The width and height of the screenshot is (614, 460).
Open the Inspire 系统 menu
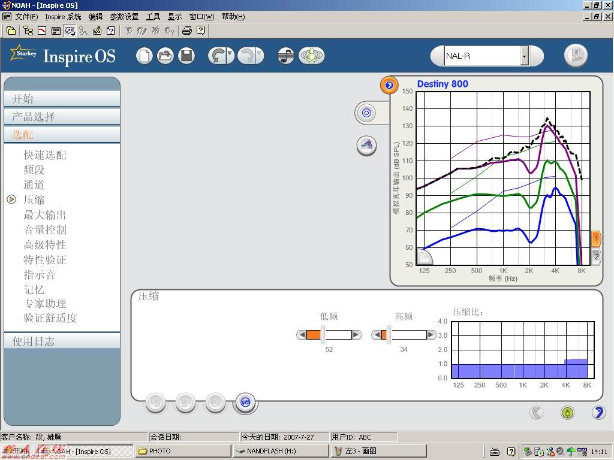tap(63, 17)
